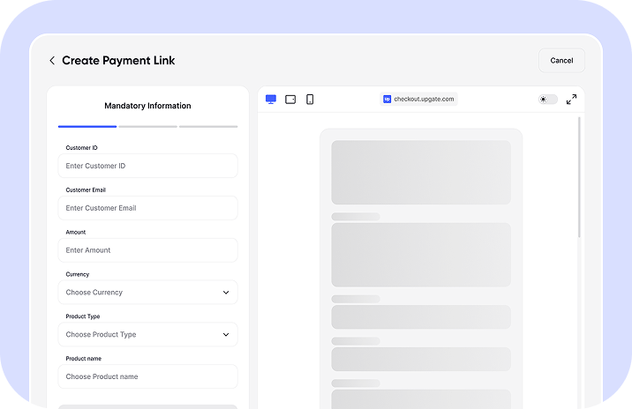Click the first blue progress step bar

(x=87, y=126)
